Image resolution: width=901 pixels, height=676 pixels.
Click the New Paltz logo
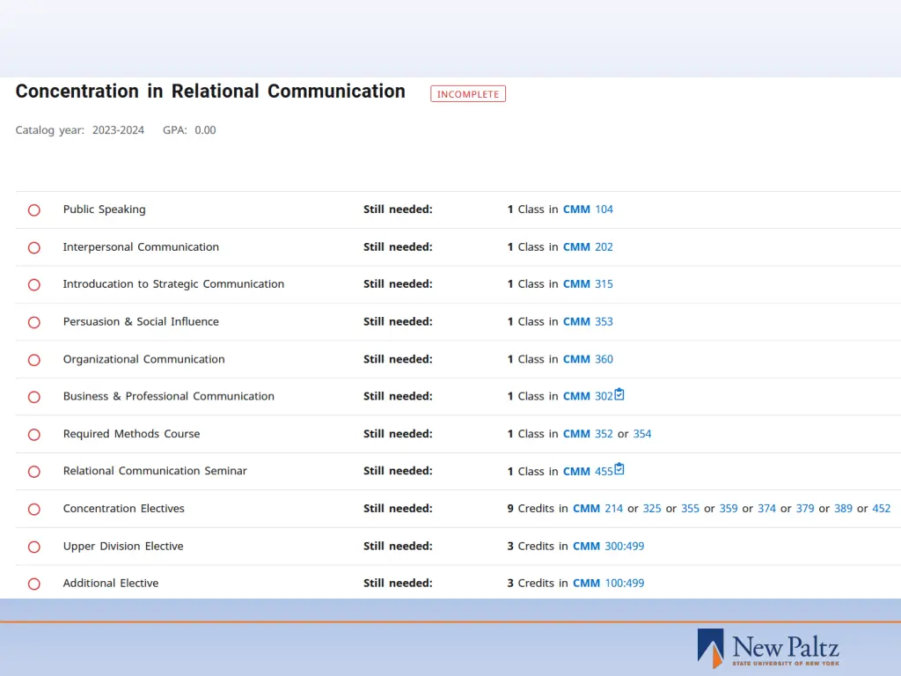pos(768,649)
